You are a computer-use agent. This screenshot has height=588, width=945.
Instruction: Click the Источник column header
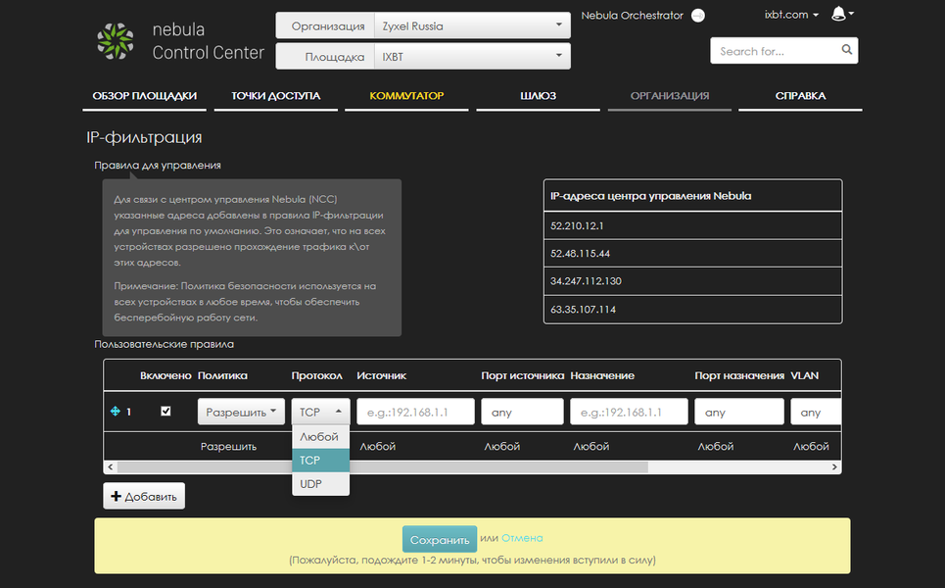pyautogui.click(x=382, y=375)
